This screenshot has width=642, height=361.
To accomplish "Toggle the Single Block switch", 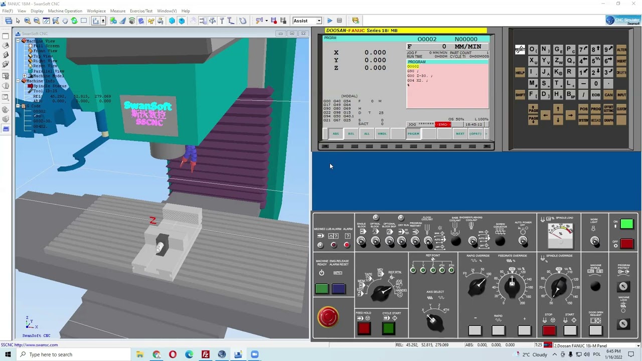I will click(x=361, y=242).
